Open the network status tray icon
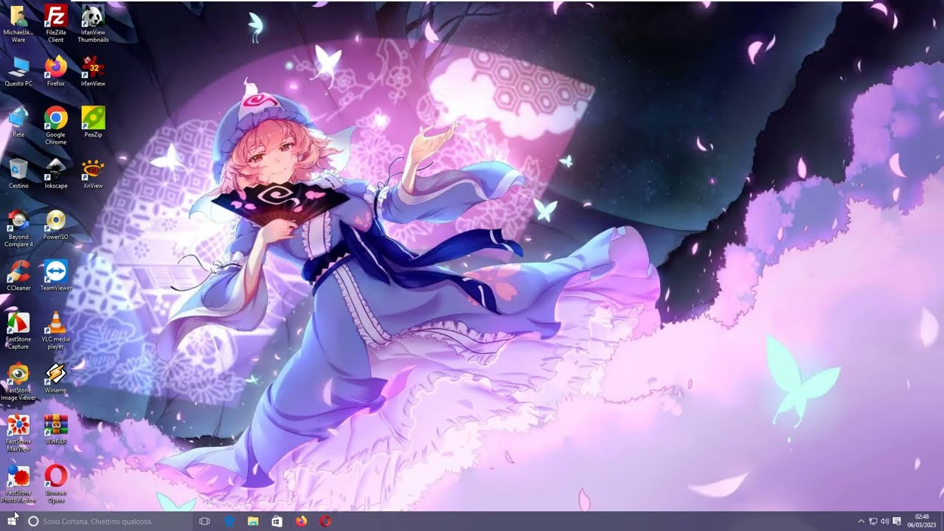This screenshot has width=944, height=531. click(873, 521)
